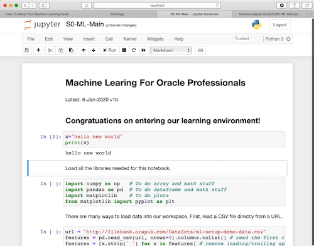Click the Trusted notebook indicator

click(242, 39)
